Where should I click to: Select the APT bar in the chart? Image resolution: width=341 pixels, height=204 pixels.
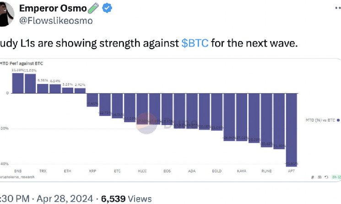pyautogui.click(x=292, y=129)
